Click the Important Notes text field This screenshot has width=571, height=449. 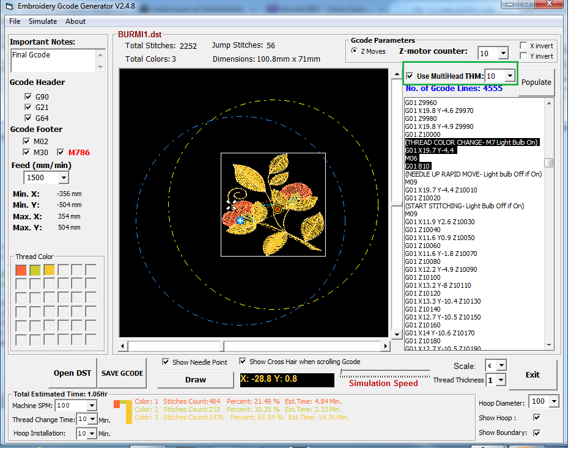pyautogui.click(x=53, y=60)
